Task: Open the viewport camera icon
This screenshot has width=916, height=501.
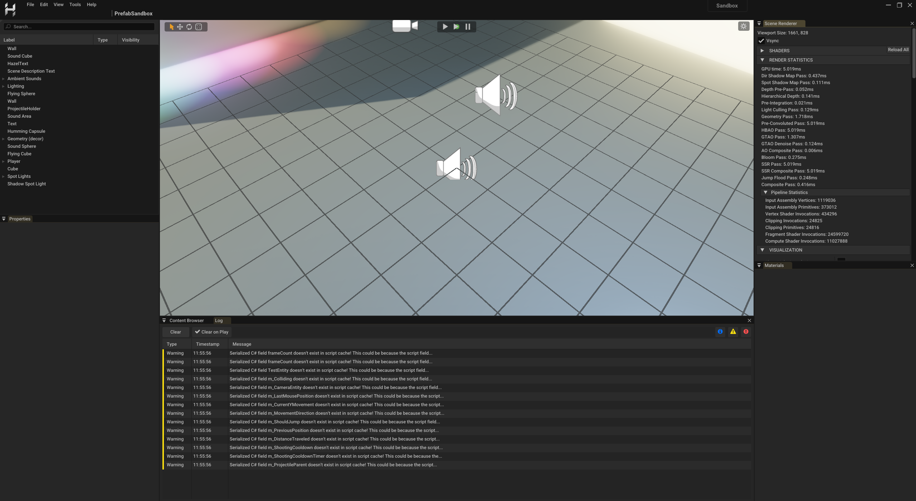Action: [404, 26]
